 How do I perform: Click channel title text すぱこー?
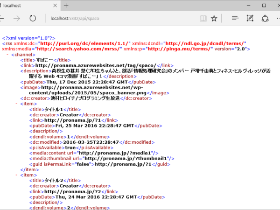coord(44,60)
